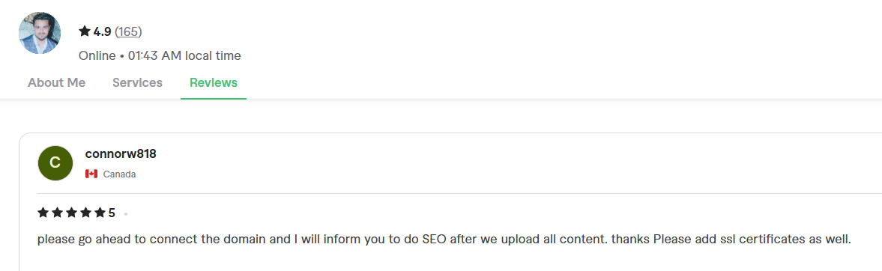
Task: Click the Canada flag icon
Action: (x=91, y=174)
